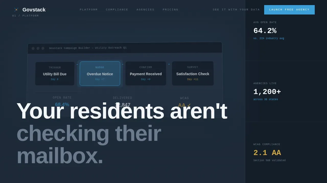Viewport: 327px width, 183px height.
Task: Click the 64.2% avg open rate value
Action: 265,31
